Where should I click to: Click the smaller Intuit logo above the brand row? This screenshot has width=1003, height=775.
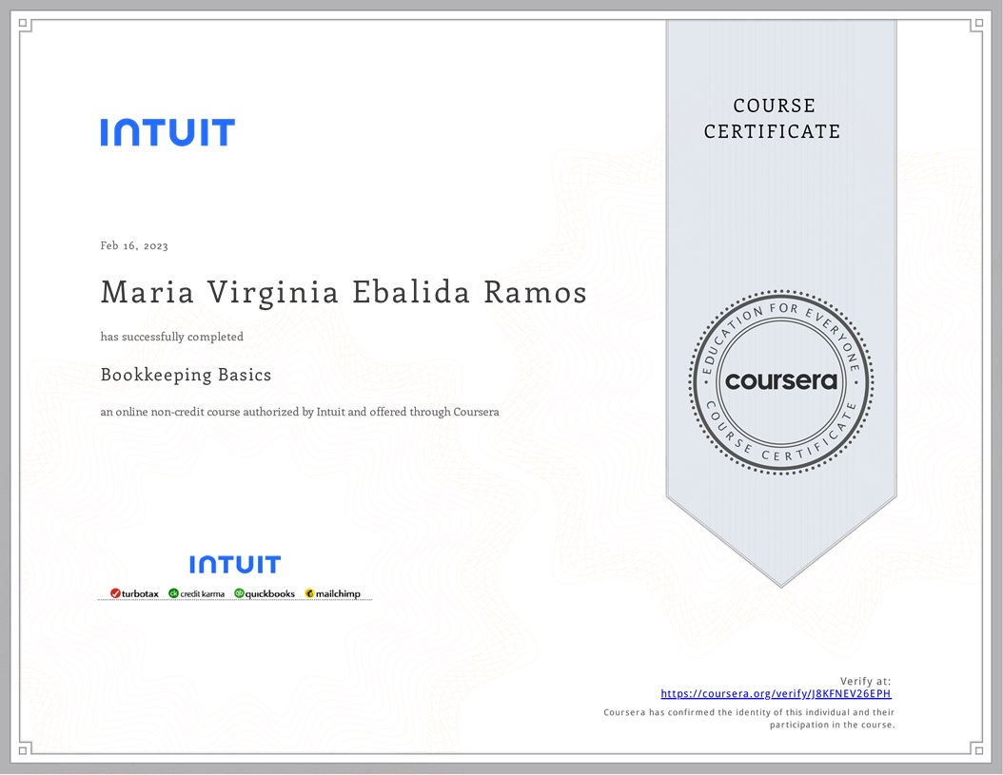tap(235, 564)
